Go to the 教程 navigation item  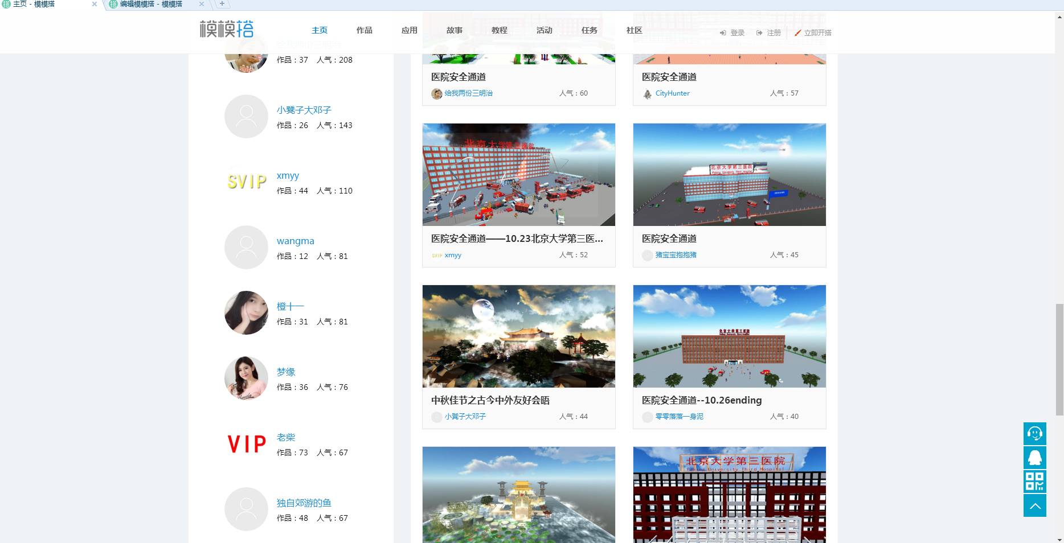pyautogui.click(x=500, y=30)
